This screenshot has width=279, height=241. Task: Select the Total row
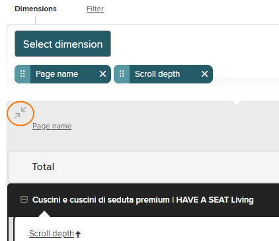(143, 167)
